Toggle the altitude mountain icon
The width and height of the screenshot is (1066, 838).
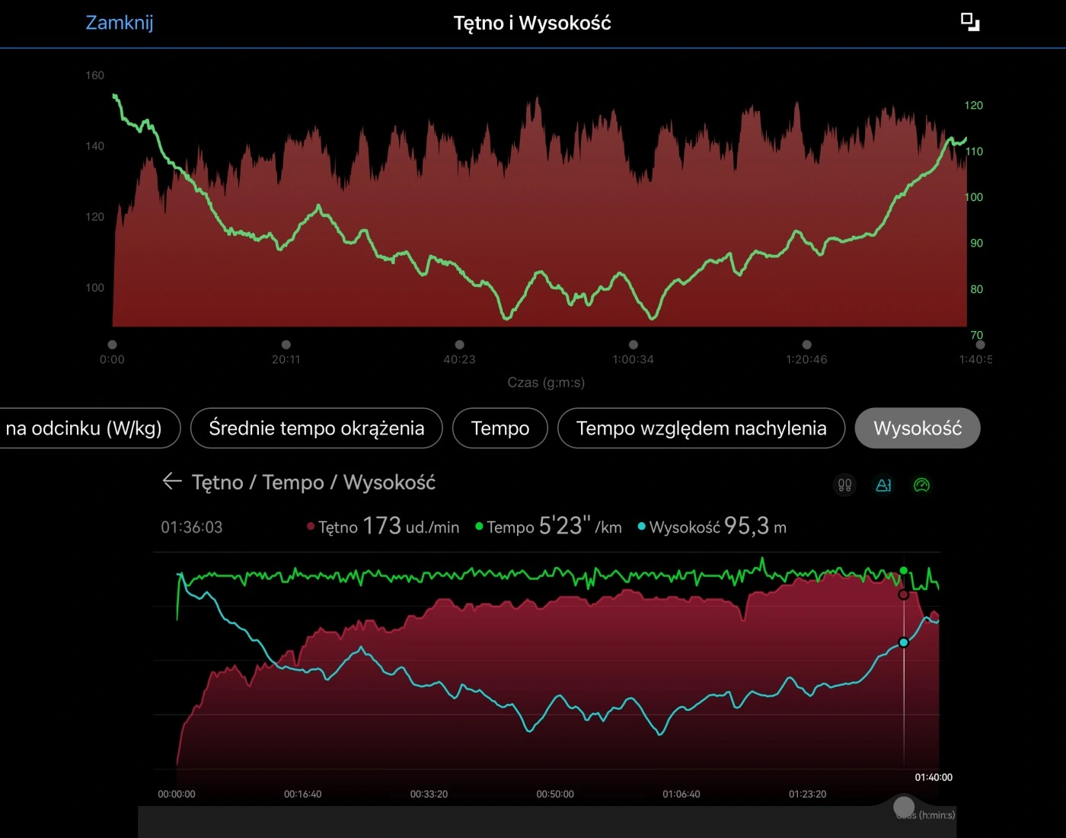tap(883, 485)
